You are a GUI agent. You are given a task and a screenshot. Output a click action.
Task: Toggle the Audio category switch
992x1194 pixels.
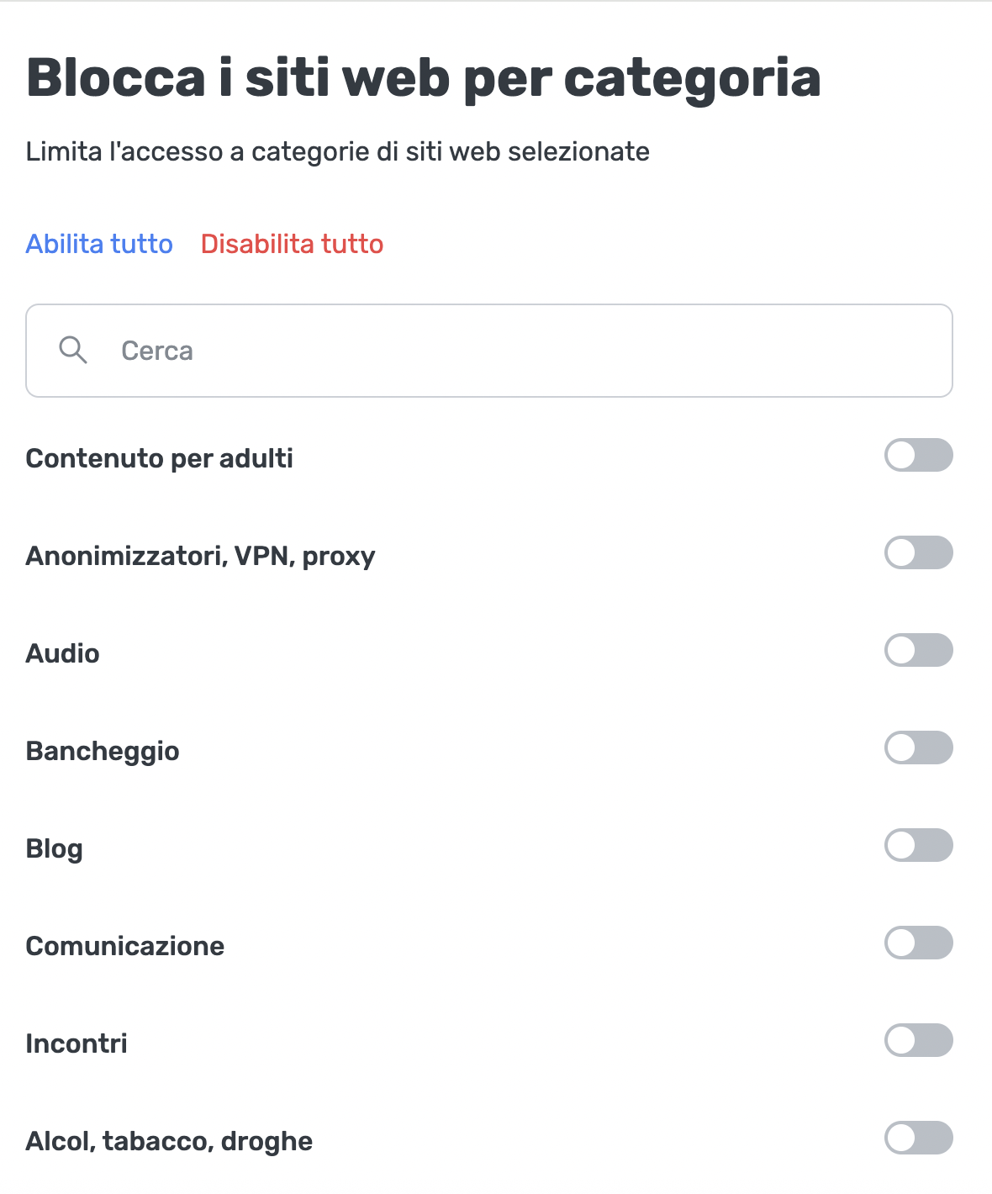coord(918,651)
